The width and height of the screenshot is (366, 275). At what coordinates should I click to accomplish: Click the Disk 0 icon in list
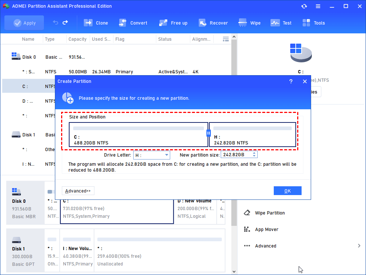[16, 56]
